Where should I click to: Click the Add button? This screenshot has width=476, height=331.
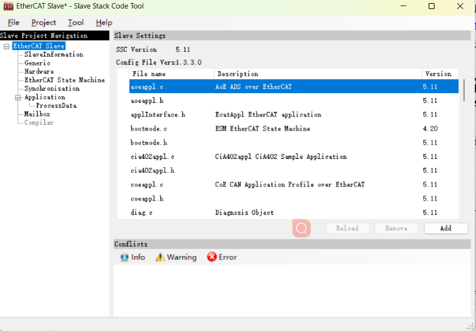[446, 228]
